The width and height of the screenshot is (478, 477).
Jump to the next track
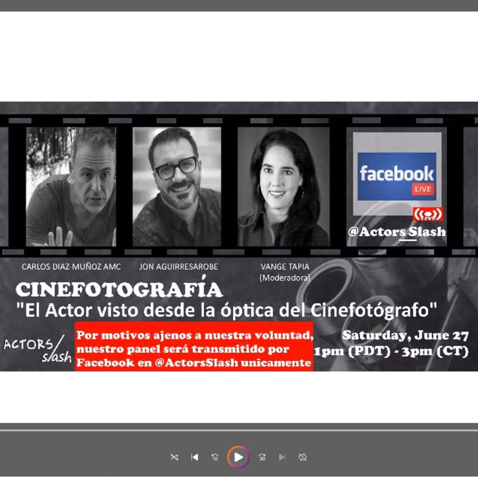282,457
